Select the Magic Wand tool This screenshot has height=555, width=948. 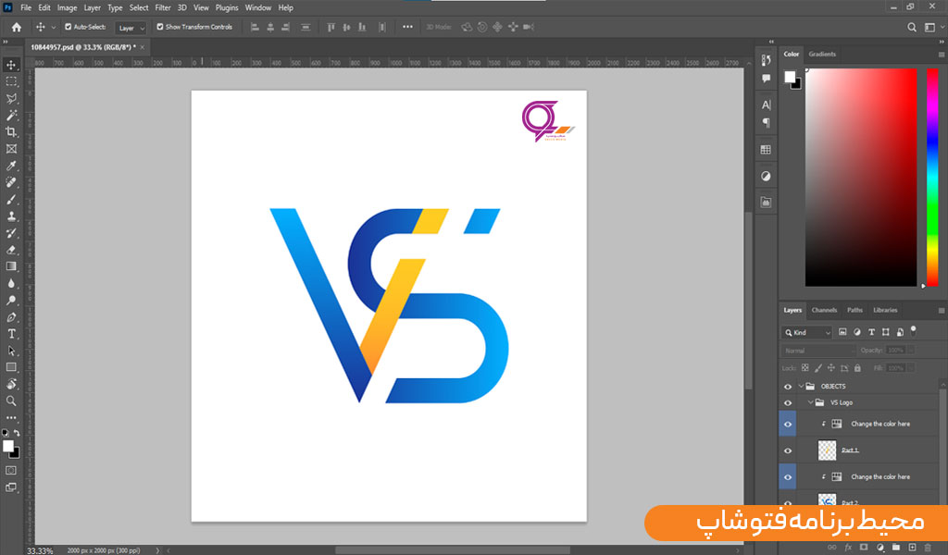(11, 116)
